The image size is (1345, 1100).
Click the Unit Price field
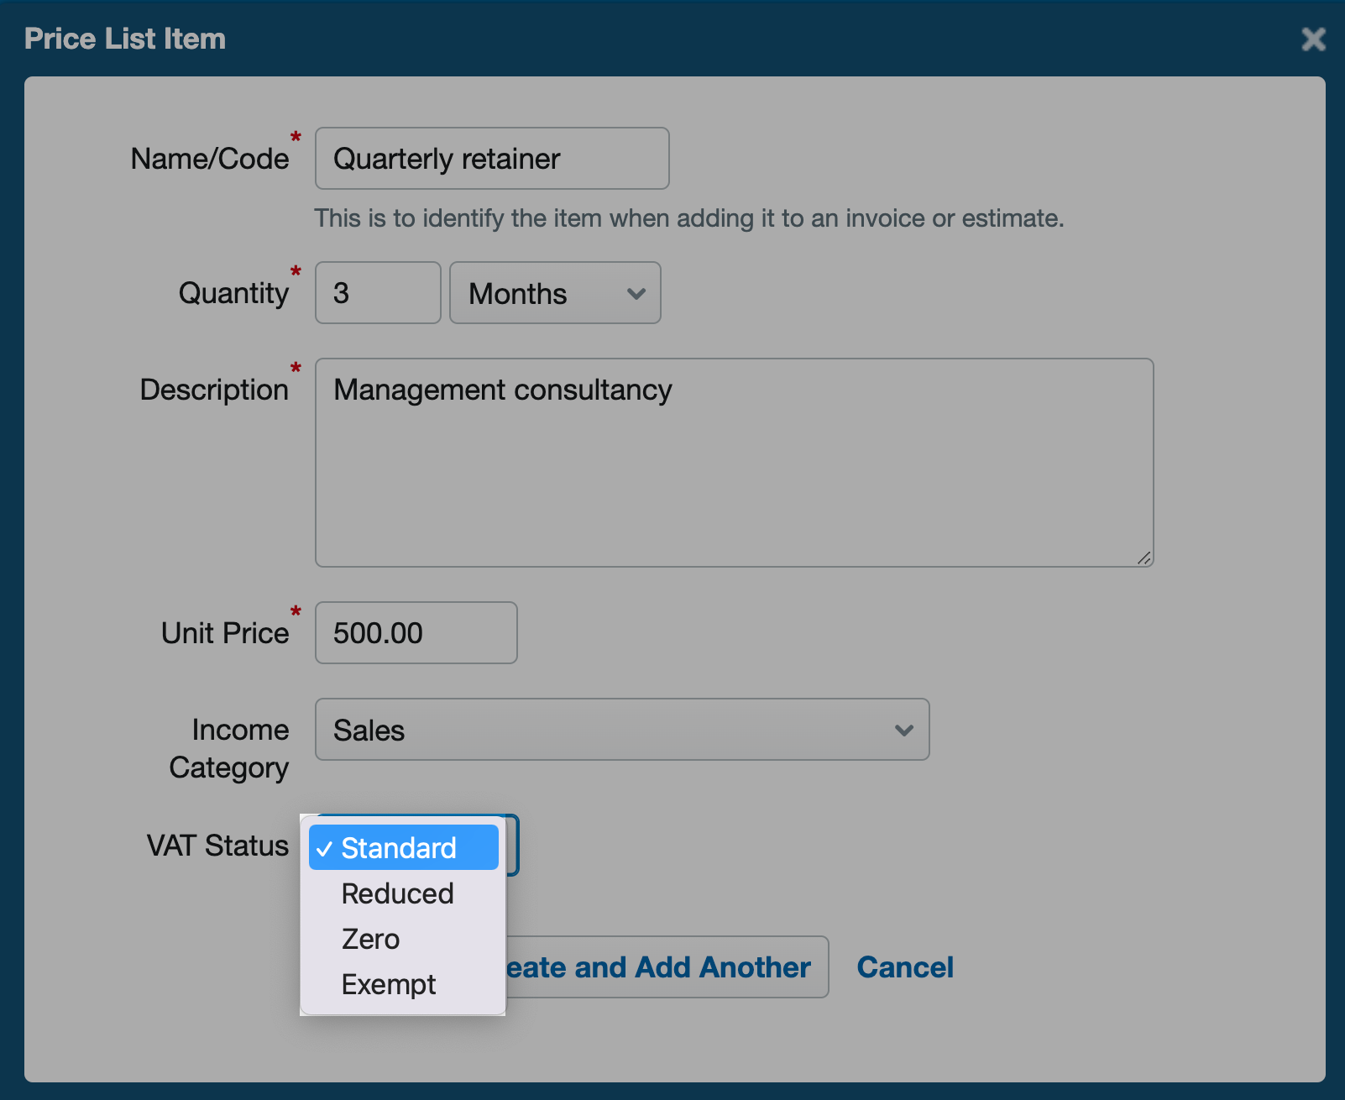click(x=416, y=632)
